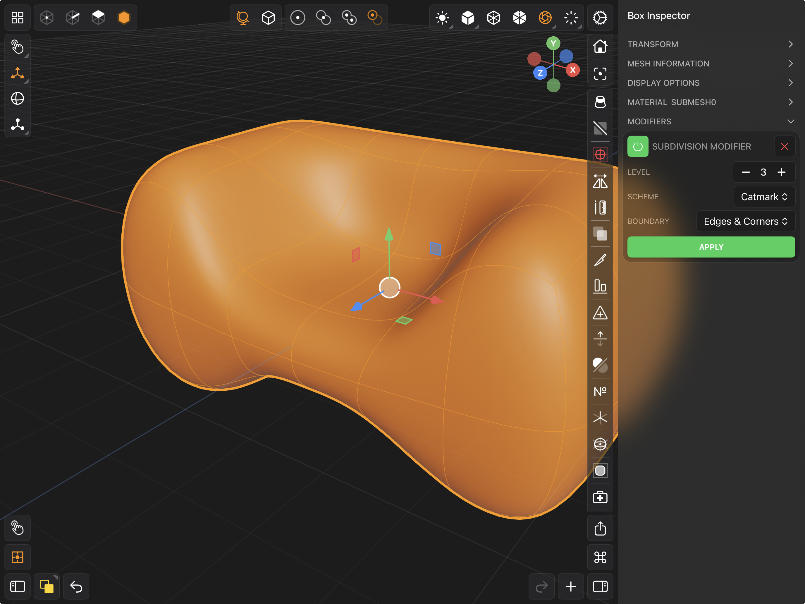Toggle the red crosshair target icon
The width and height of the screenshot is (805, 604).
600,155
